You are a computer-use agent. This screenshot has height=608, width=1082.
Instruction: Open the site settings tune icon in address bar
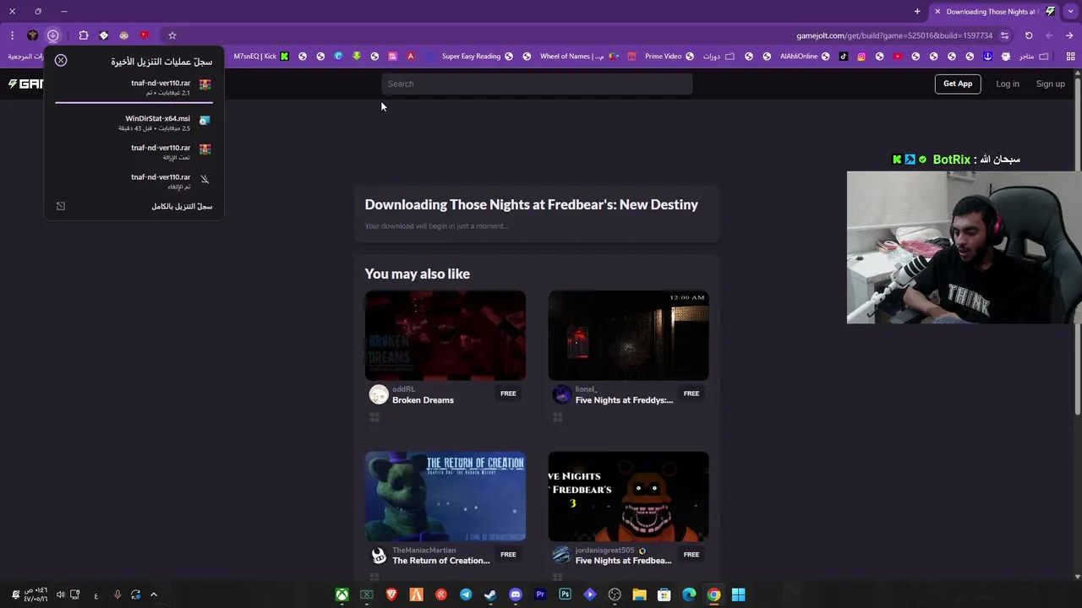[1004, 35]
